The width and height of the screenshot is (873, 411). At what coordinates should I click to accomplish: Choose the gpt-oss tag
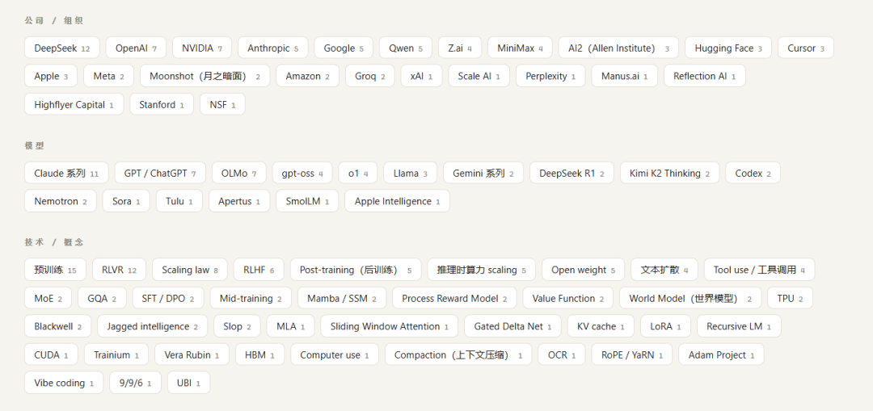coord(302,173)
